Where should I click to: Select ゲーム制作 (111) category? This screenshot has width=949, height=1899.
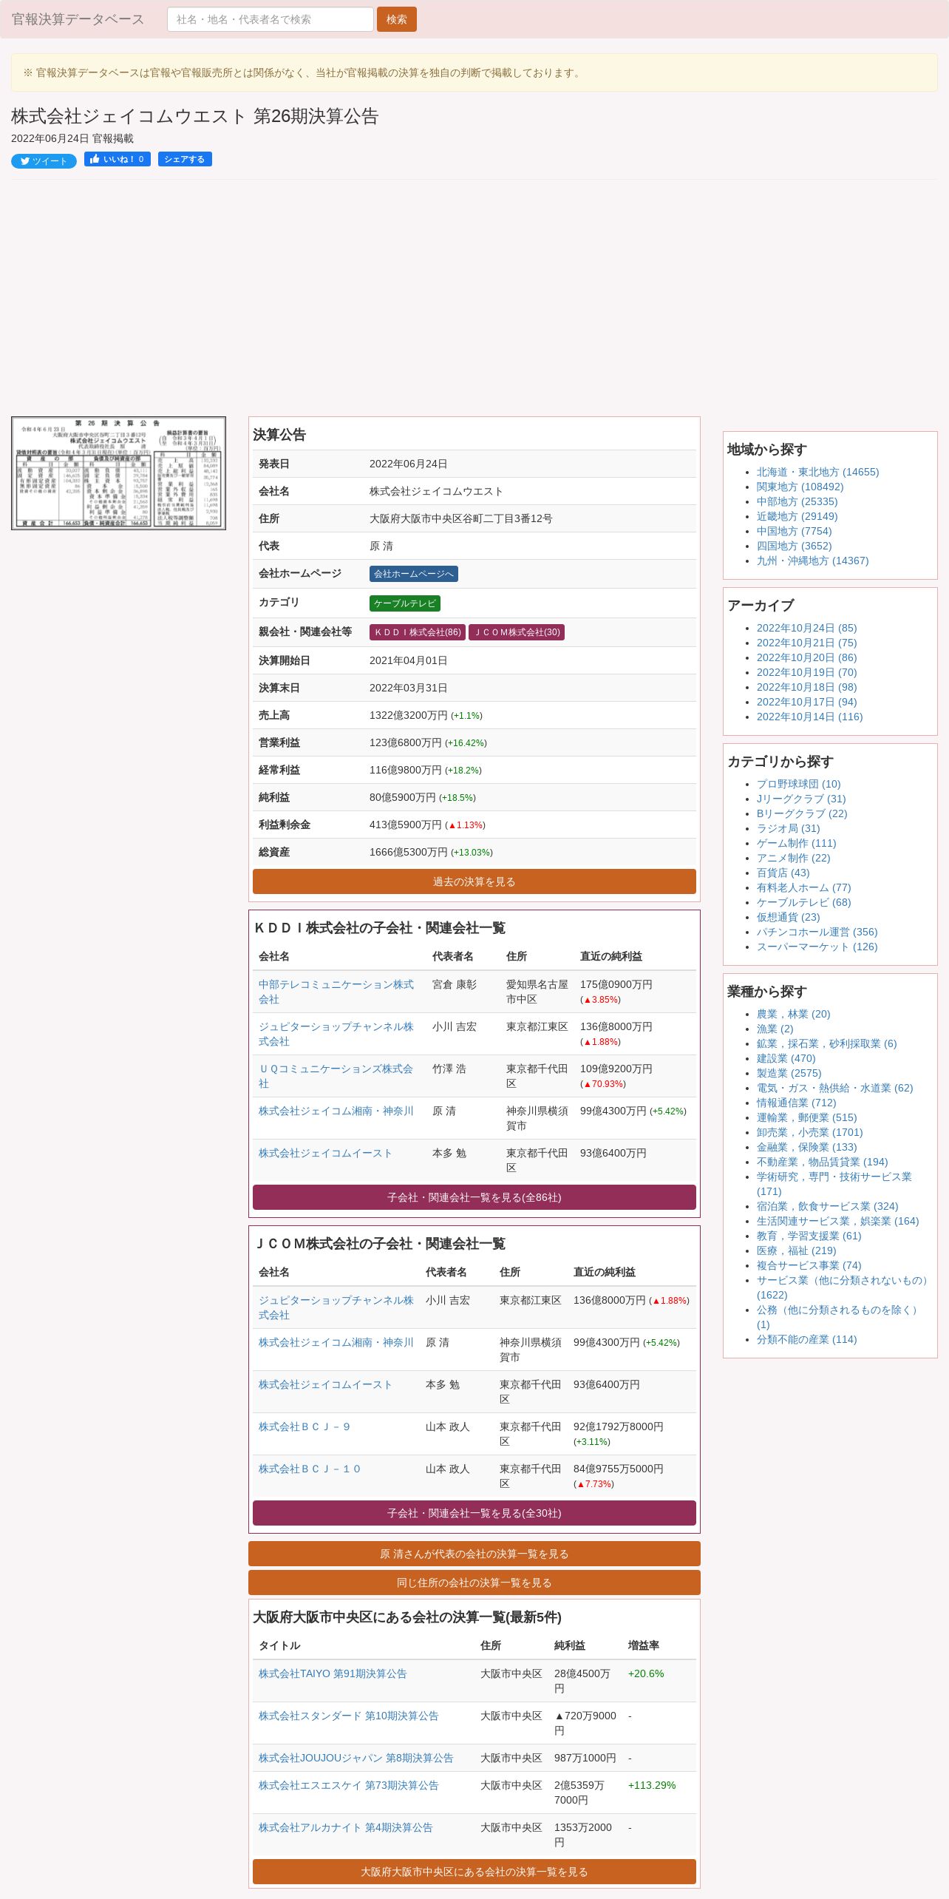pos(797,843)
